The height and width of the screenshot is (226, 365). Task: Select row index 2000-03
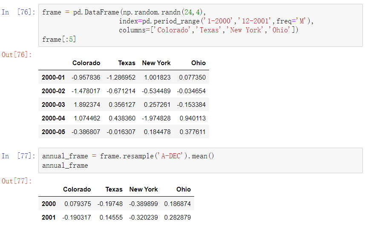(53, 105)
